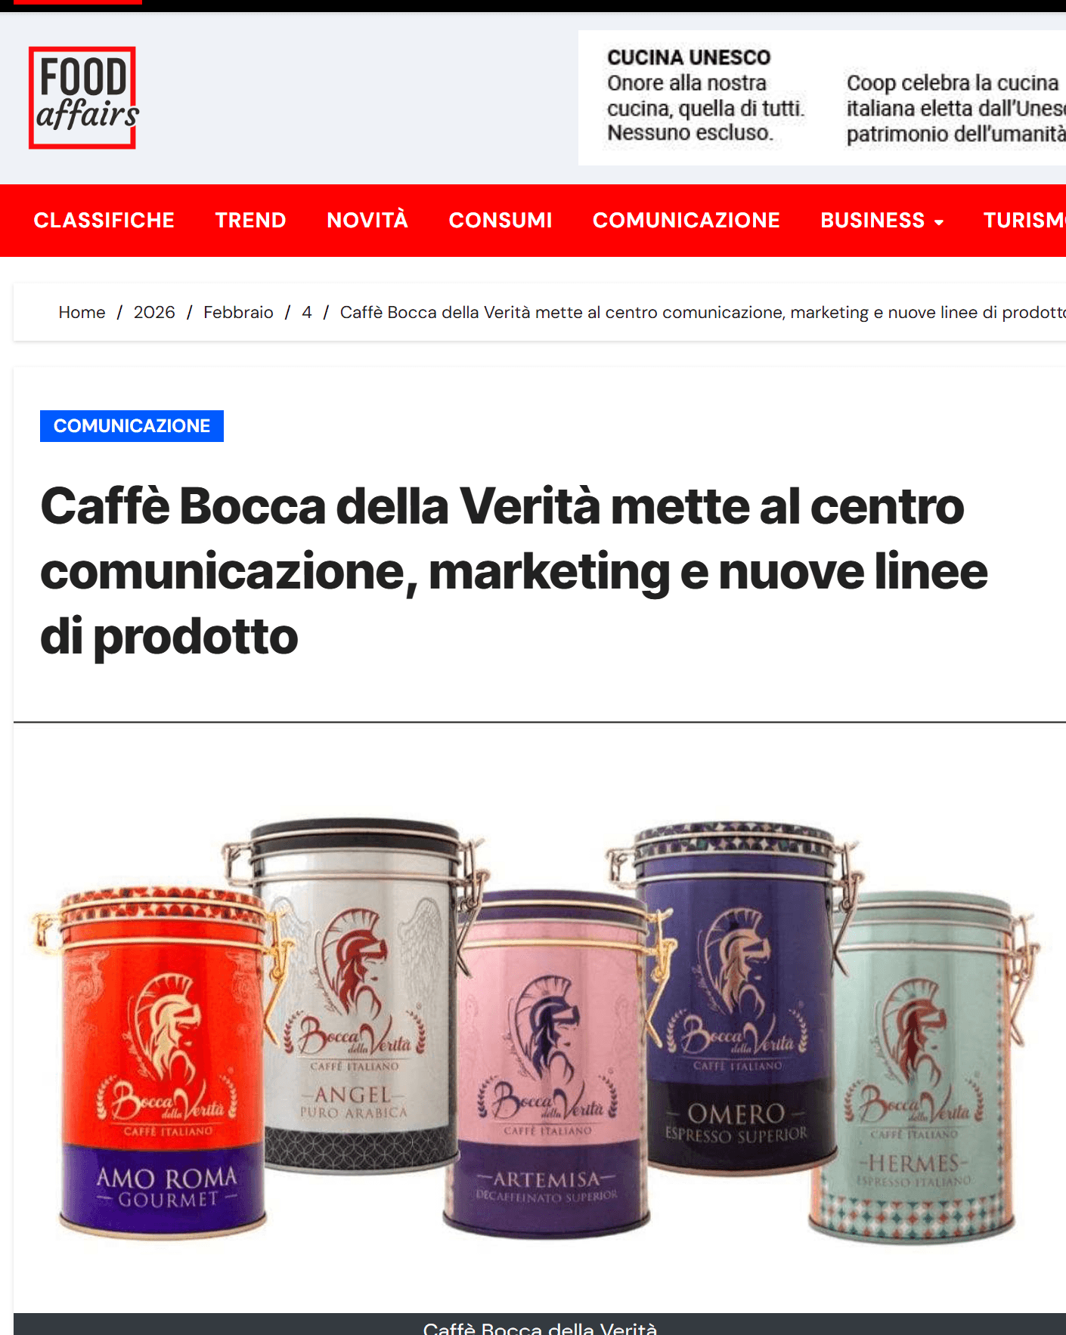Go to the TREND section
This screenshot has width=1066, height=1335.
click(250, 220)
